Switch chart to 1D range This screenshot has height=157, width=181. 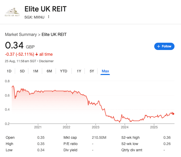(x=9, y=71)
